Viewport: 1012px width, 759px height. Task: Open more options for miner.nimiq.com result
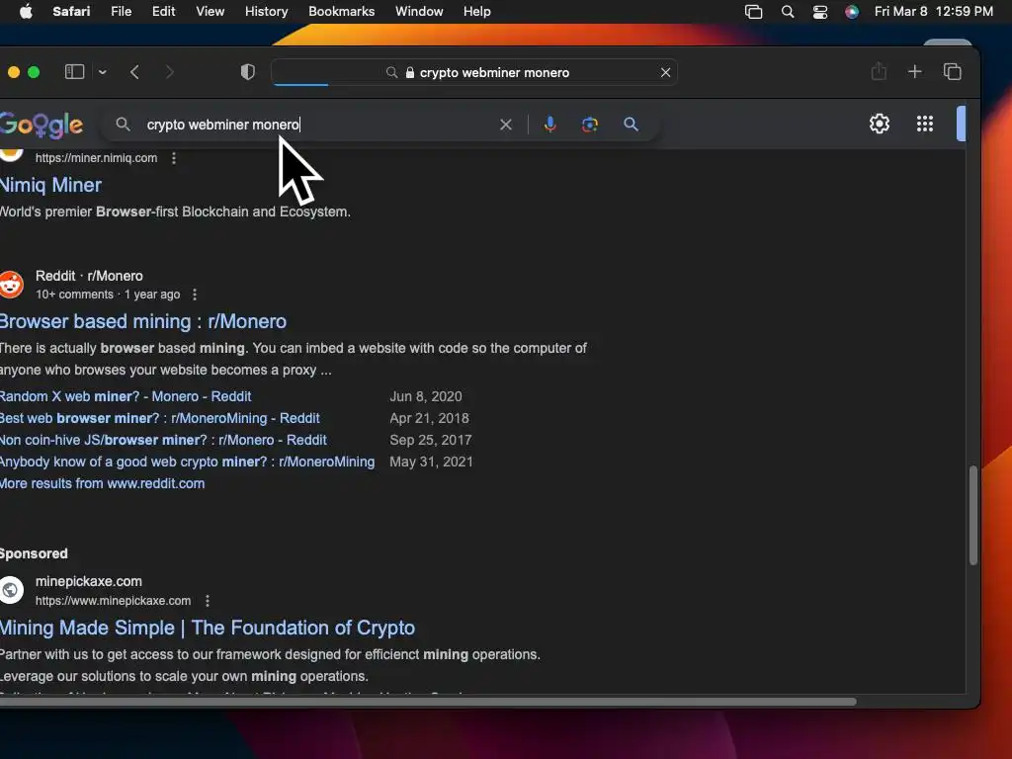[174, 158]
